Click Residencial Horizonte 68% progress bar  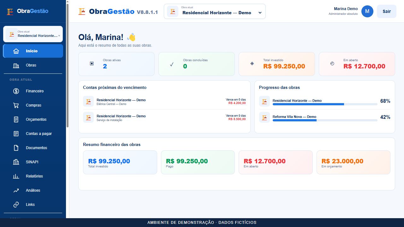[325, 104]
